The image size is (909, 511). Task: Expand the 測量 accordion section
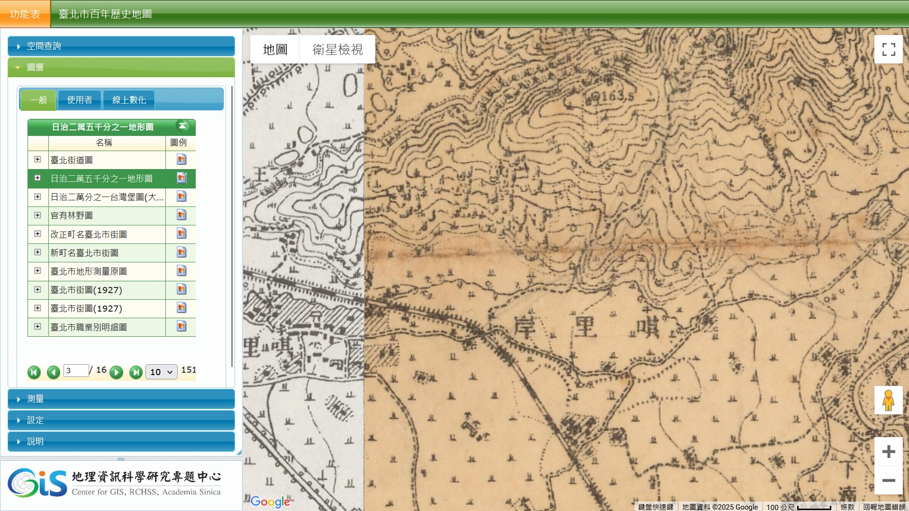point(121,399)
